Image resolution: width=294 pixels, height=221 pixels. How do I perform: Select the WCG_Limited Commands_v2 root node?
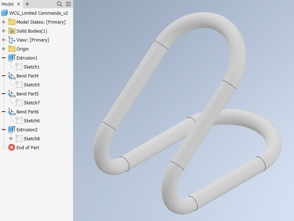(x=39, y=13)
